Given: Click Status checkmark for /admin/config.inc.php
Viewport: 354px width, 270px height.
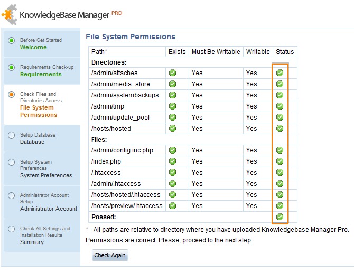Looking at the screenshot, I should tap(280, 150).
